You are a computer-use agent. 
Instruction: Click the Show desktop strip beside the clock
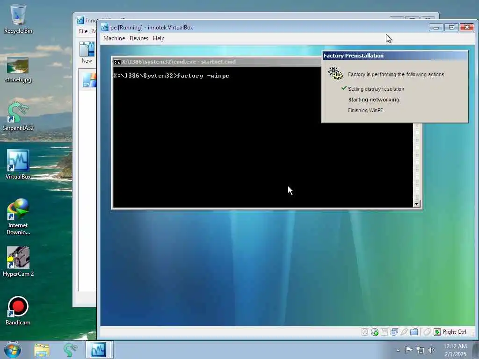point(476,350)
